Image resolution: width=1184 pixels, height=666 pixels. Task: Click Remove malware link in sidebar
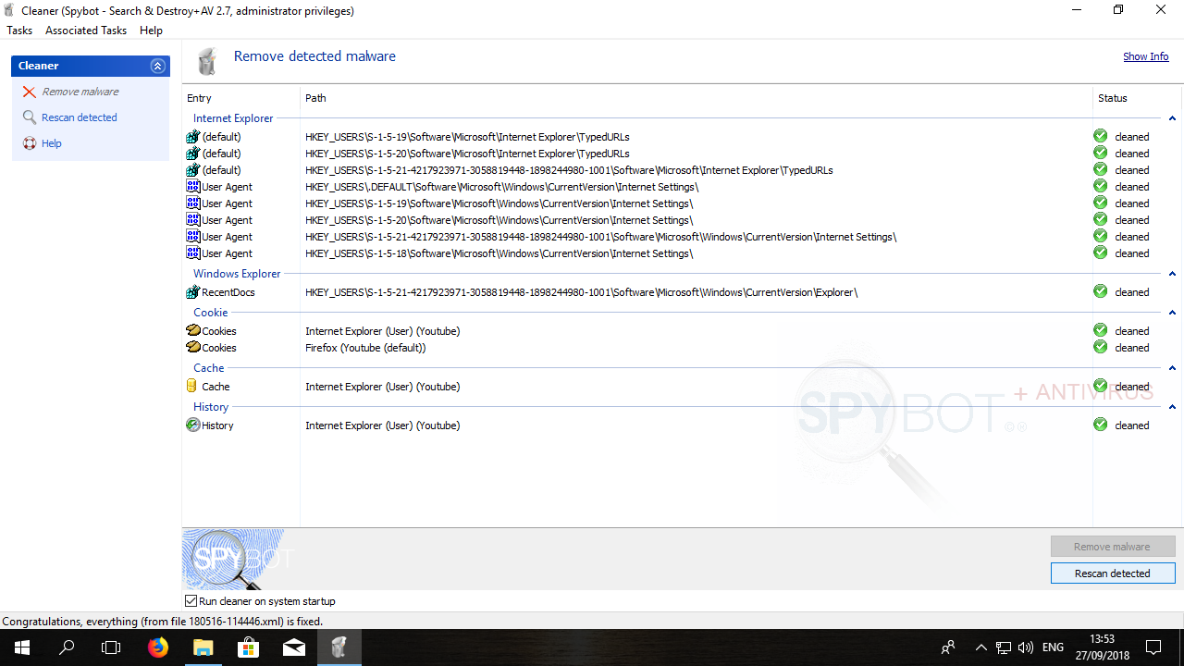tap(80, 92)
